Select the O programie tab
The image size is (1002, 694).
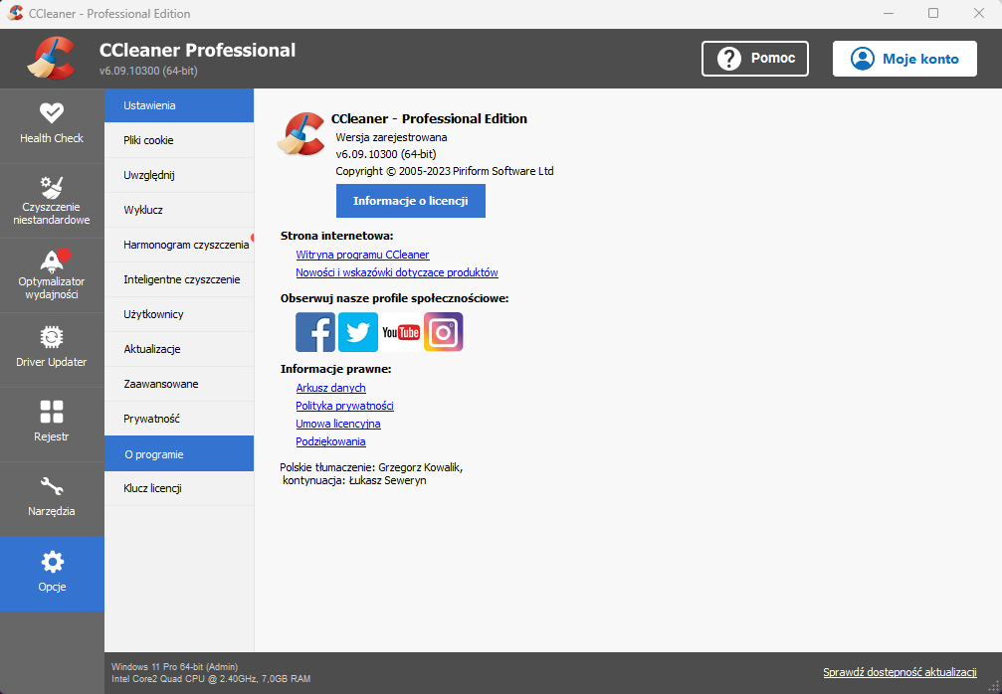coord(179,454)
